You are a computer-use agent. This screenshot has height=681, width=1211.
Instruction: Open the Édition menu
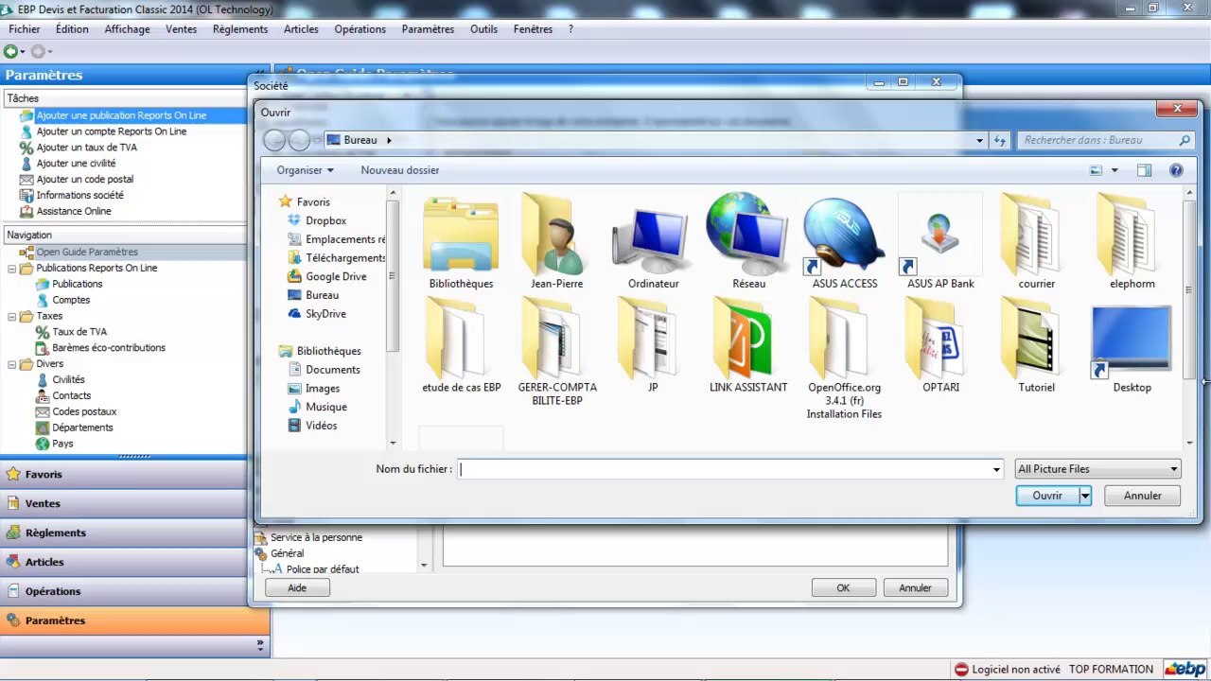pyautogui.click(x=72, y=29)
